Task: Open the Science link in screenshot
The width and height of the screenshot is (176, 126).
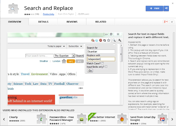Action: coord(18,84)
